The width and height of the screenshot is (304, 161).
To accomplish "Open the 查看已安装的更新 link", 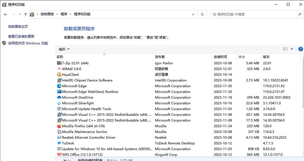I will (21, 36).
